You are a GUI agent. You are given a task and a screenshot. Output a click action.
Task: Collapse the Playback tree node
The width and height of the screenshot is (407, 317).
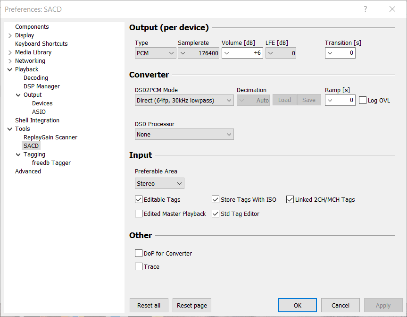point(10,69)
